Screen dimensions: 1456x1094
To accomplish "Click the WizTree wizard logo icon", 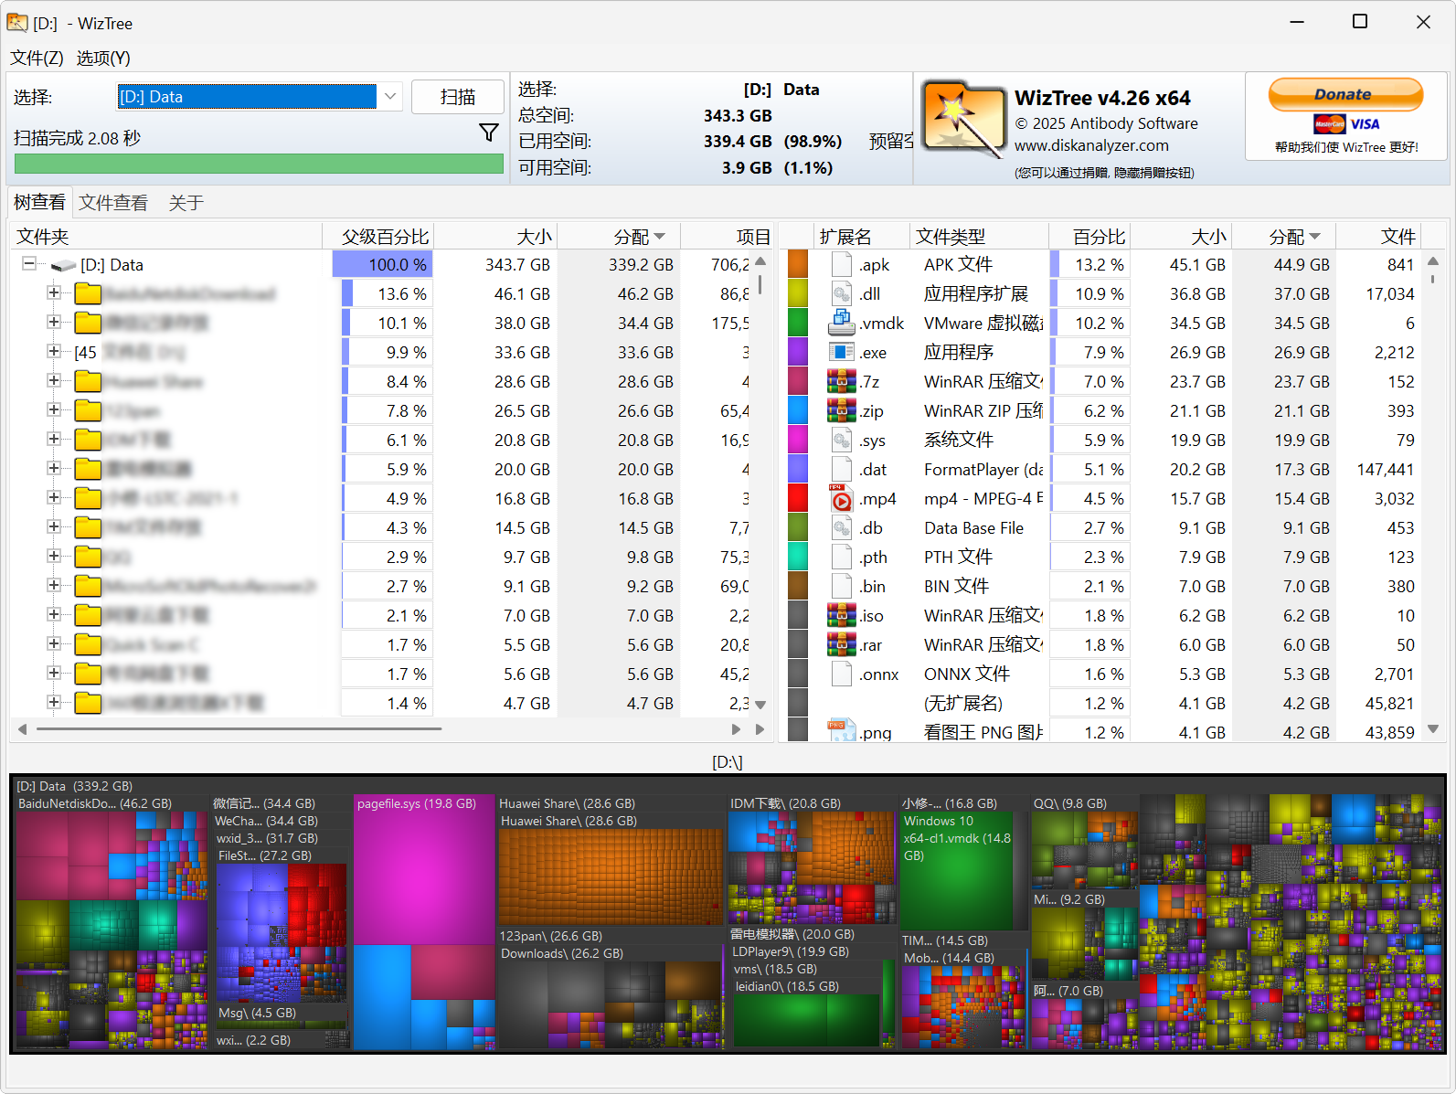I will (x=963, y=120).
